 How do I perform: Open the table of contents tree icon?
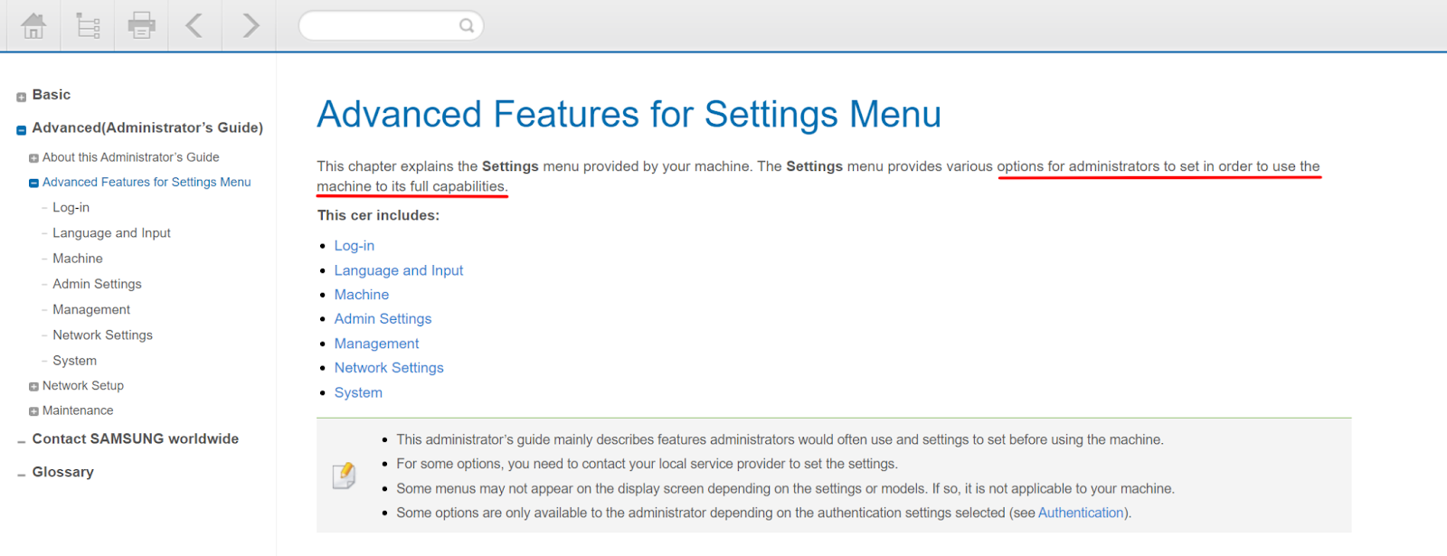click(x=88, y=25)
